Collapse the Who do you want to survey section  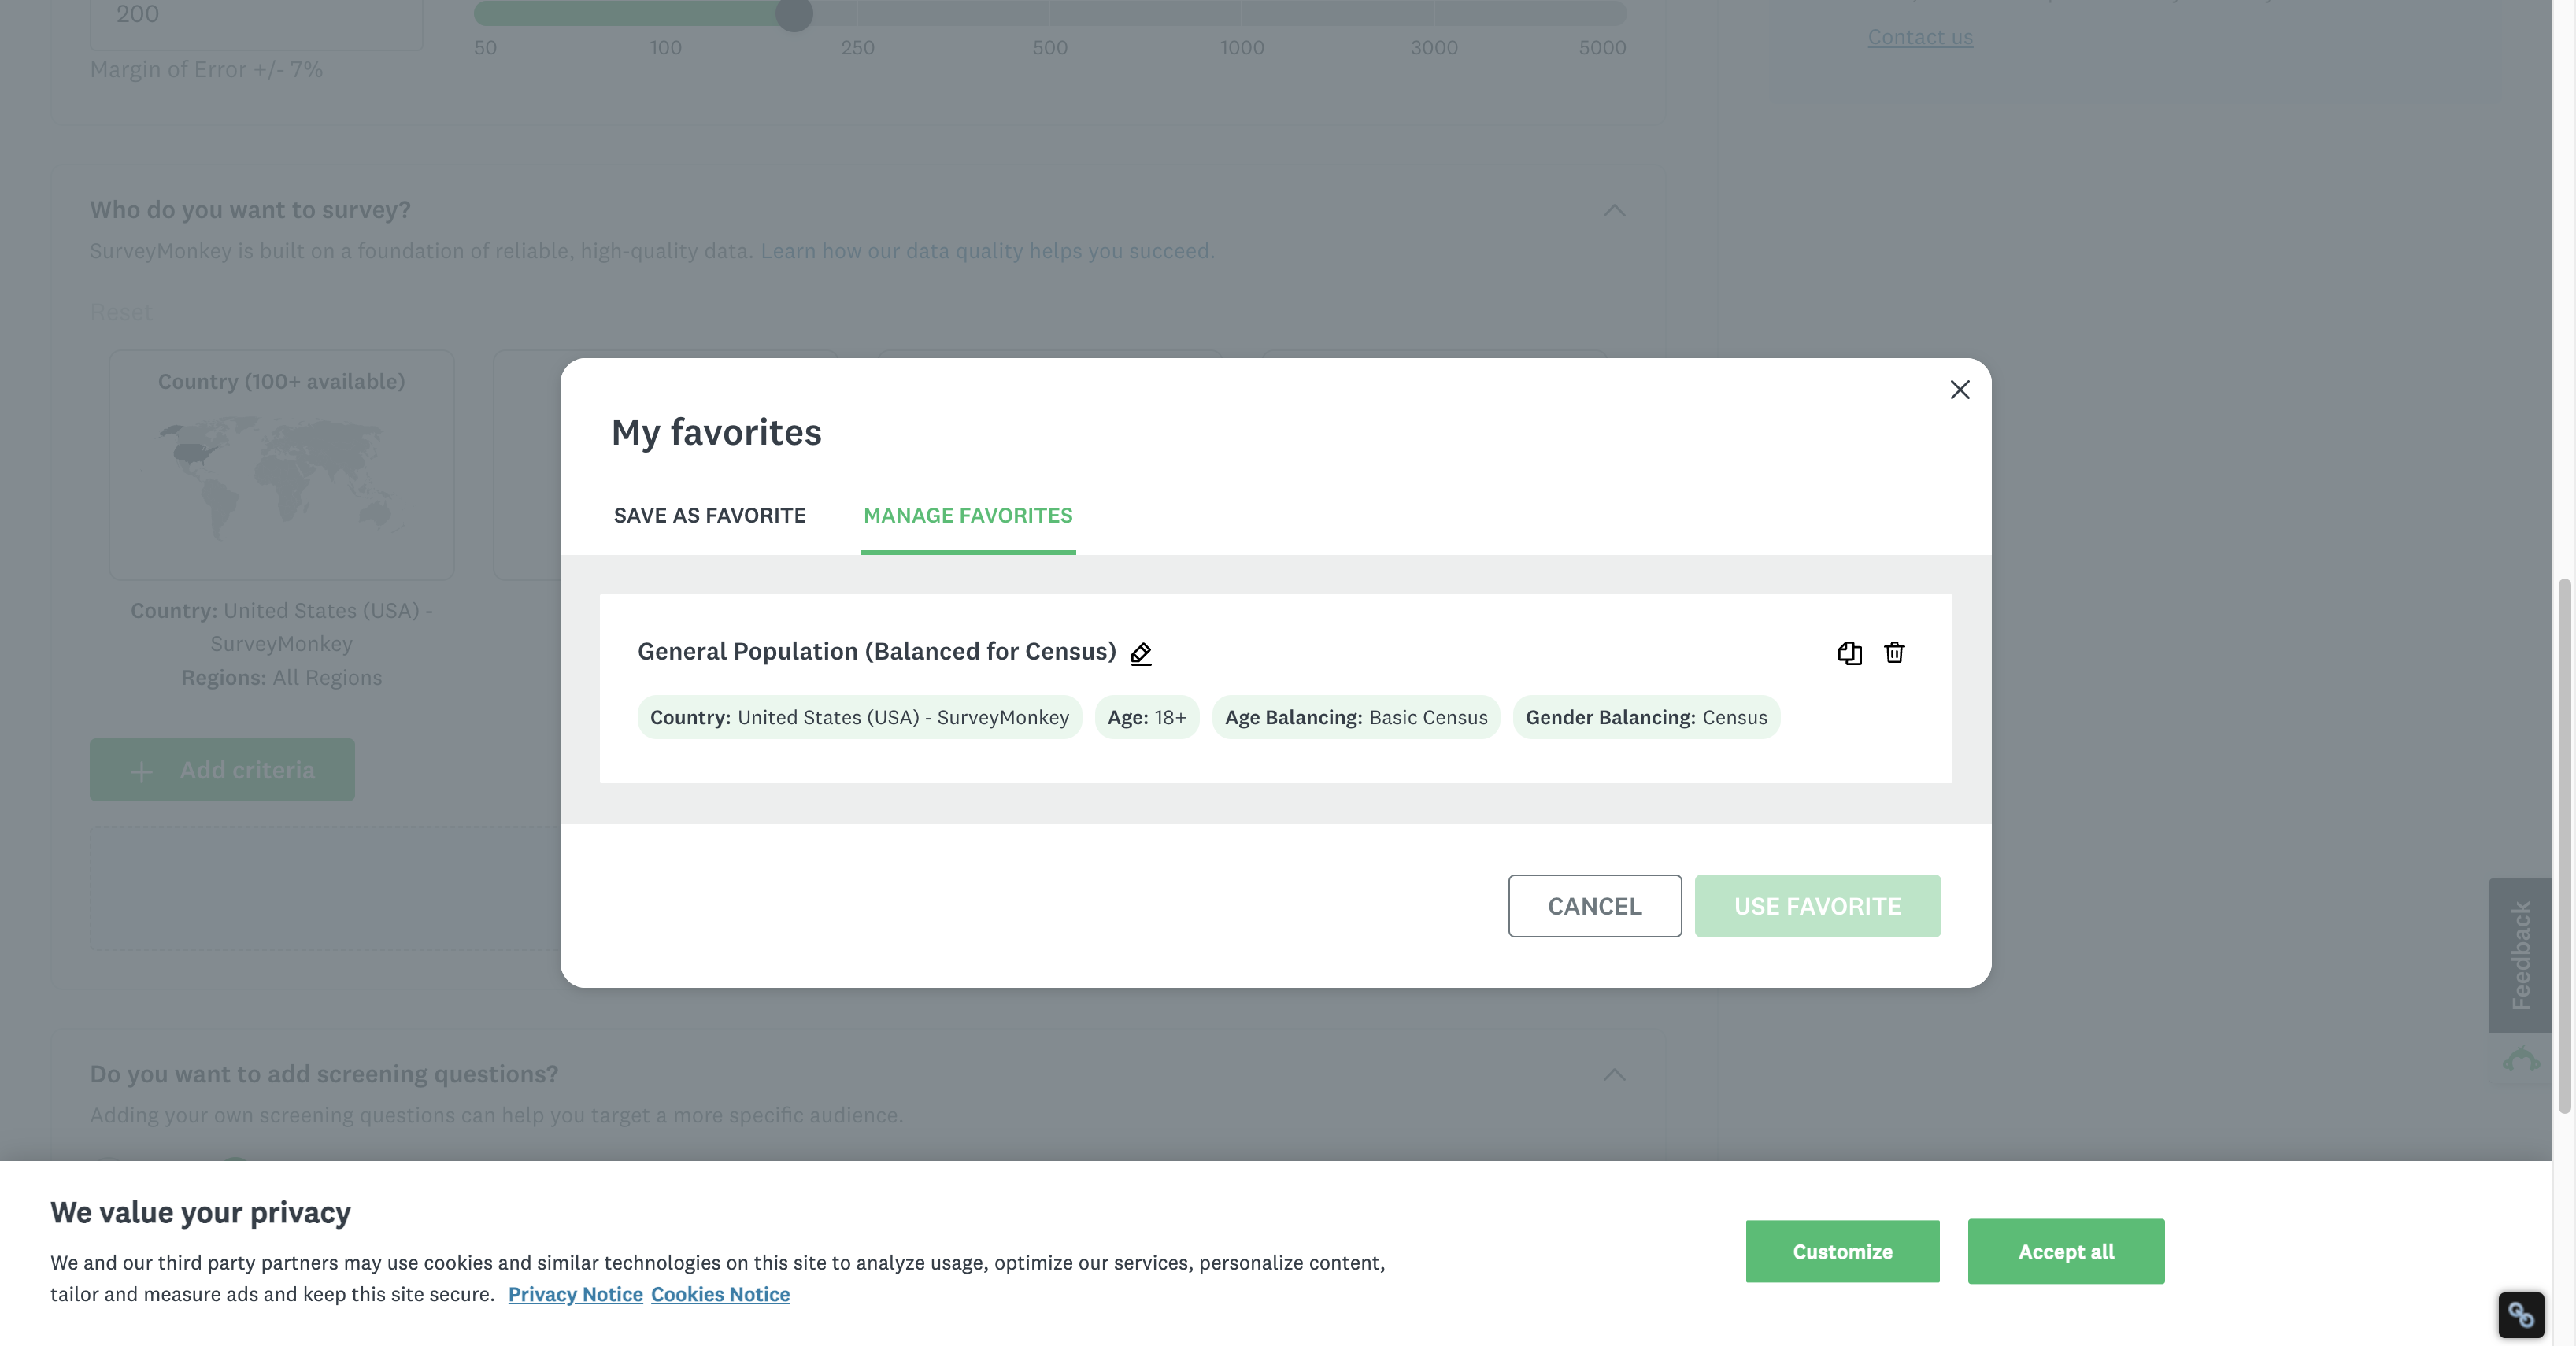point(1613,210)
